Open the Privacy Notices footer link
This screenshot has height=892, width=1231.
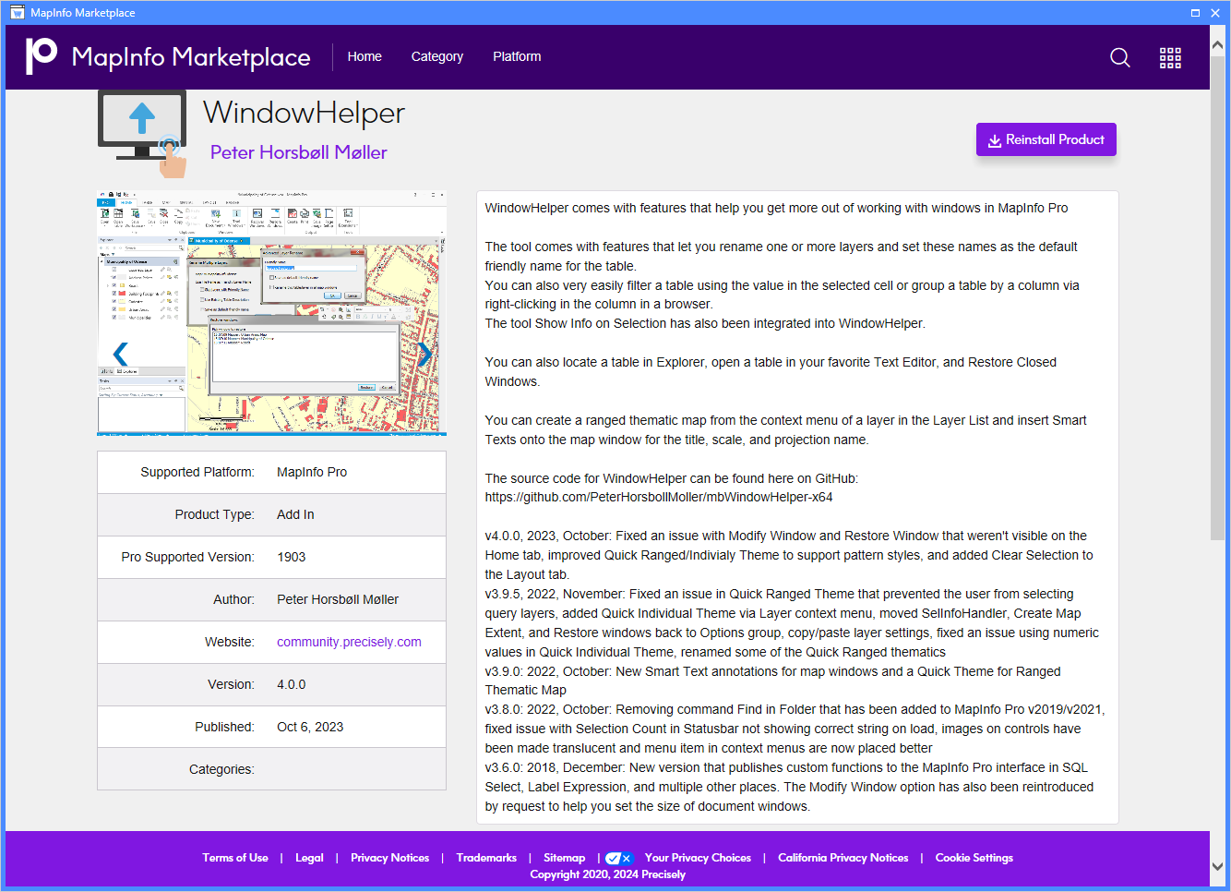(x=389, y=858)
